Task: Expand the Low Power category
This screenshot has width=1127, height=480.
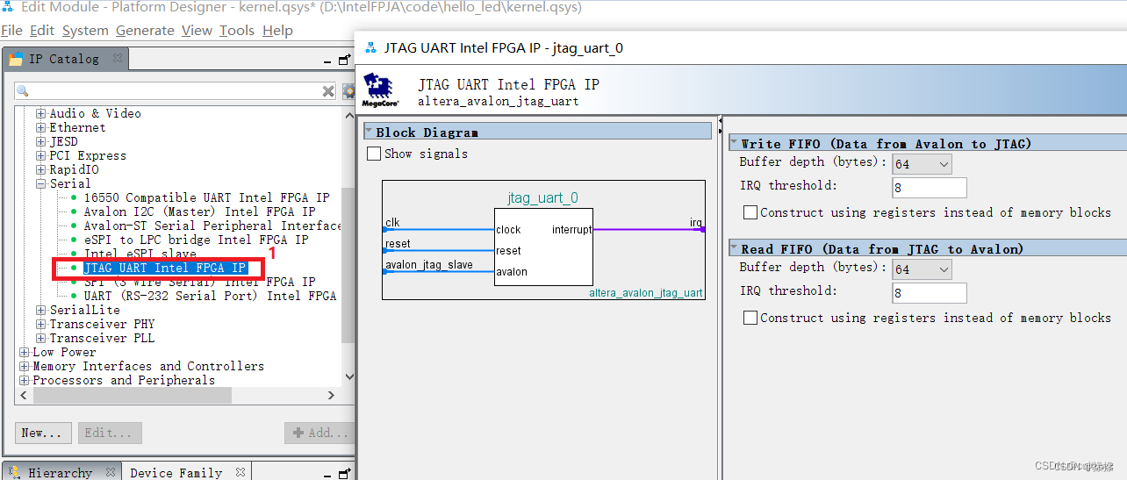Action: point(24,352)
